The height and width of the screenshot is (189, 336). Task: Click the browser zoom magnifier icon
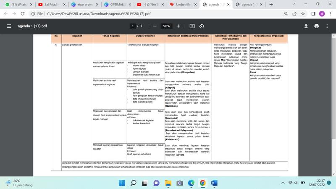tap(286, 14)
